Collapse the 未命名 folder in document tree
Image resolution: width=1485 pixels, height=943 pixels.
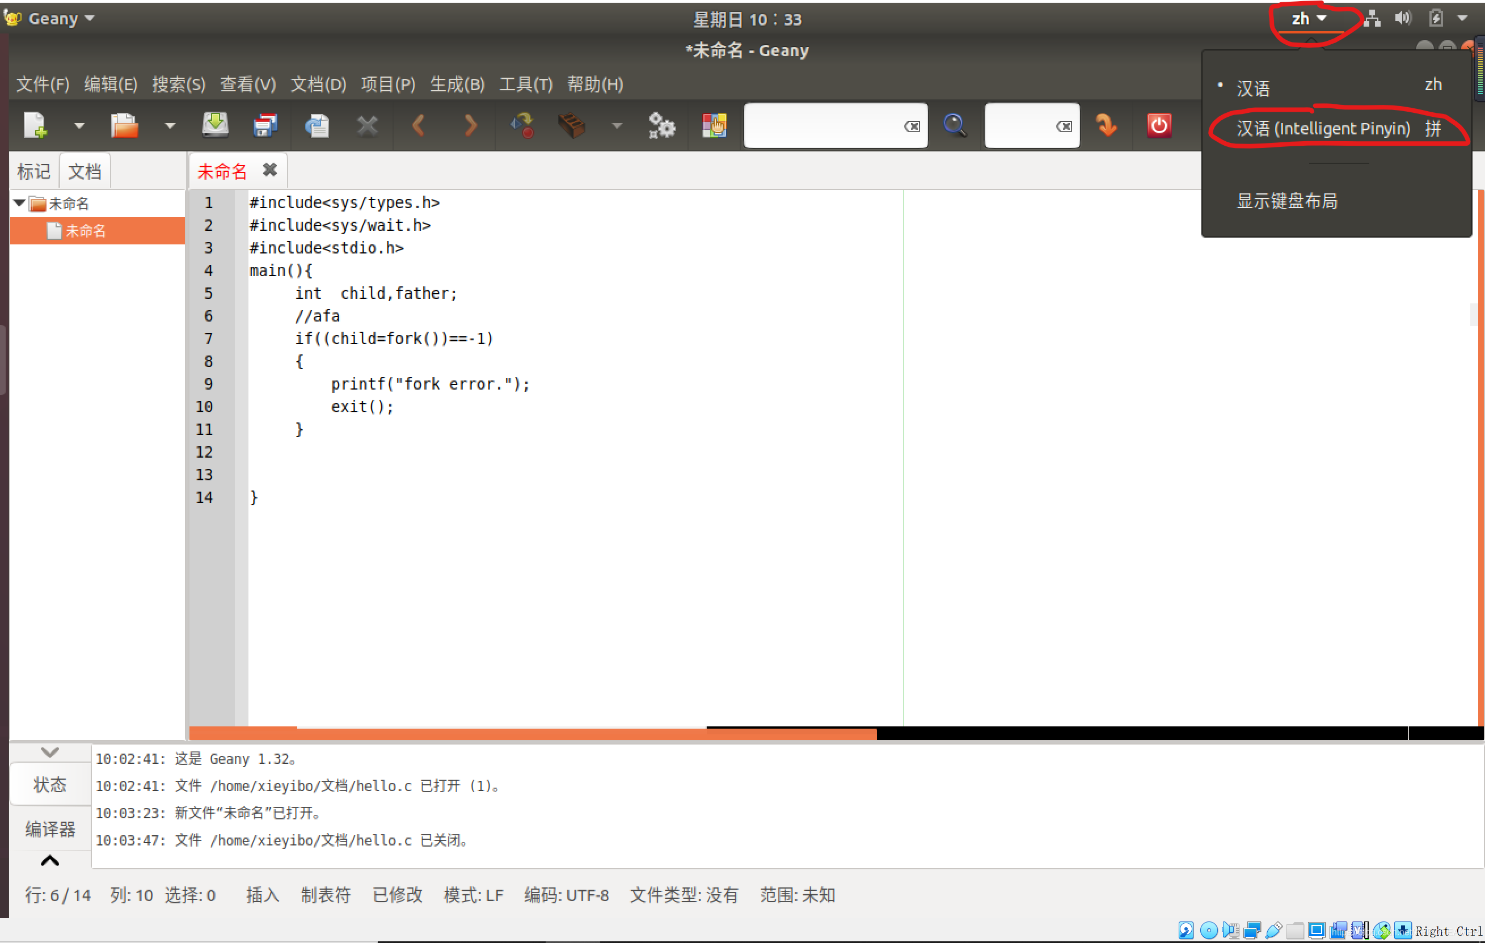[x=19, y=204]
